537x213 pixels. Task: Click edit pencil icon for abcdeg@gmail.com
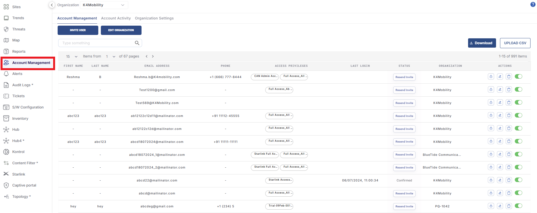(500, 206)
